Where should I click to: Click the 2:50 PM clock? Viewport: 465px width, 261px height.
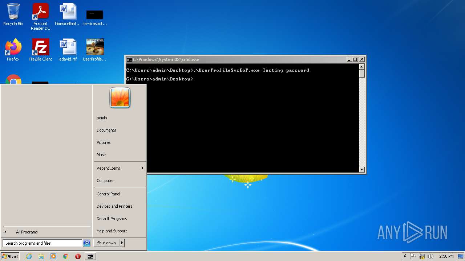coord(446,256)
